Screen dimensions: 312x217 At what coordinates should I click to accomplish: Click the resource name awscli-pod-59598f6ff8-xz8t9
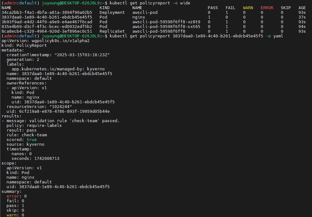166,22
